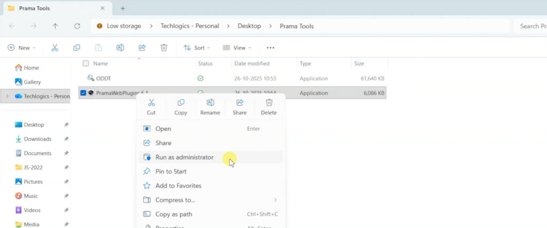547x228 pixels.
Task: Open the Compress to submenu
Action: click(x=175, y=200)
